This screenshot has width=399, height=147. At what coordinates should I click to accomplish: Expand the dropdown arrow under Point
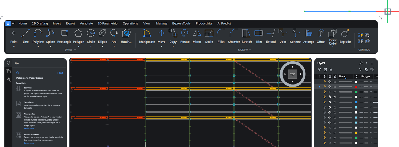14,47
